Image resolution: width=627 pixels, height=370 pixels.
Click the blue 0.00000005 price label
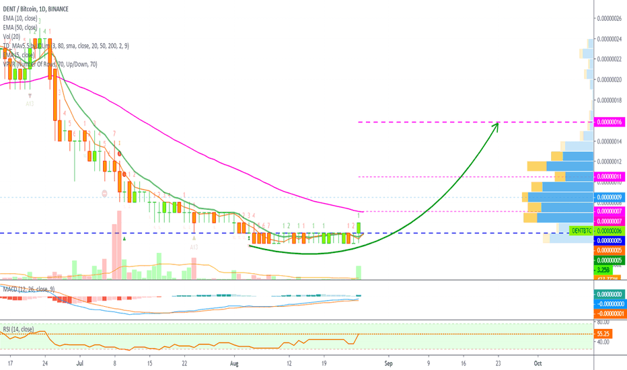click(x=610, y=240)
